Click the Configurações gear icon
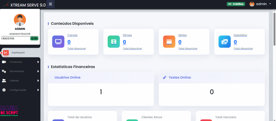Viewport: 276px width, 121px height. pos(4,90)
